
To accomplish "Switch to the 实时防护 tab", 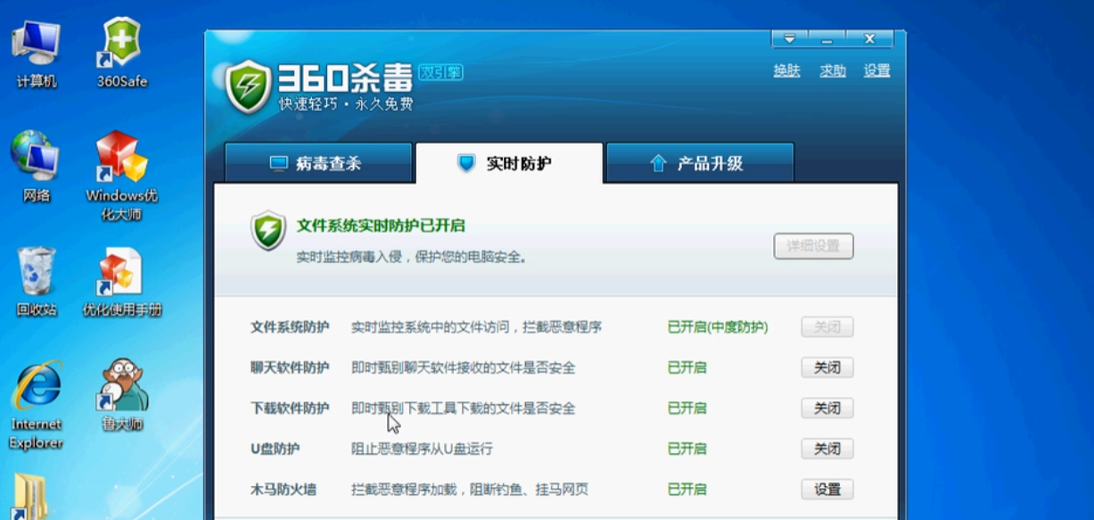I will point(508,163).
